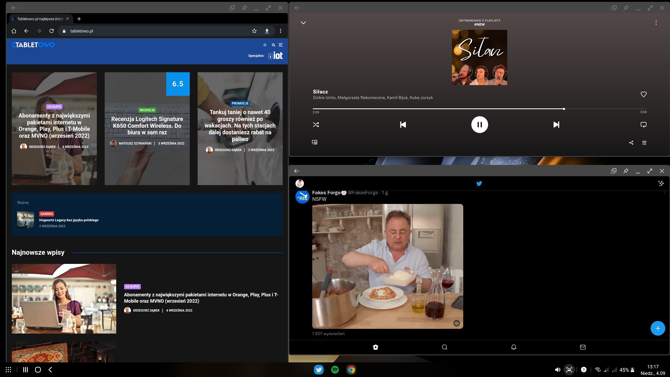Open Hogwarts Legacy article
This screenshot has width=670, height=377.
69,220
